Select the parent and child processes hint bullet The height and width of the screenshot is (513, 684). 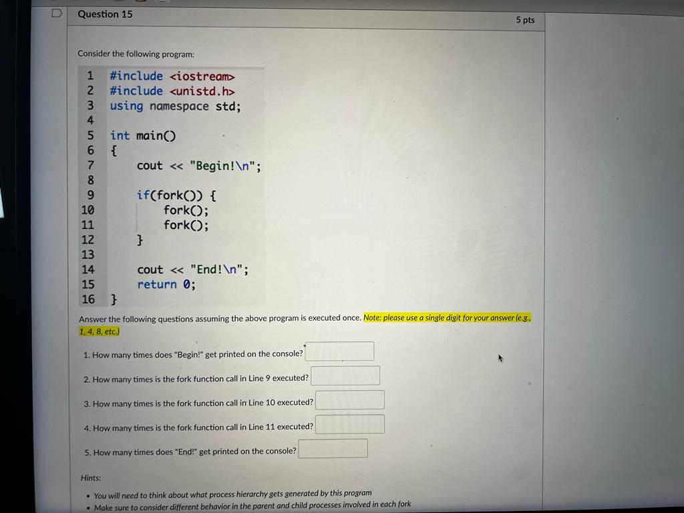pyautogui.click(x=254, y=506)
